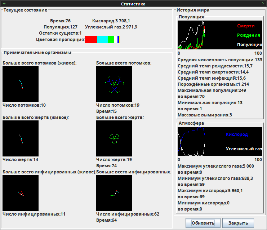267x230 pixels.
Task: Select red segment of color proportion bar
Action: [x=91, y=40]
